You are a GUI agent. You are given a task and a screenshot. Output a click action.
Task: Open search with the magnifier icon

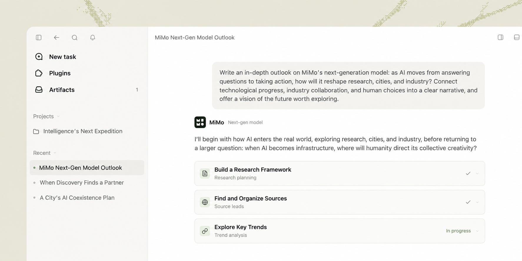[x=74, y=37]
